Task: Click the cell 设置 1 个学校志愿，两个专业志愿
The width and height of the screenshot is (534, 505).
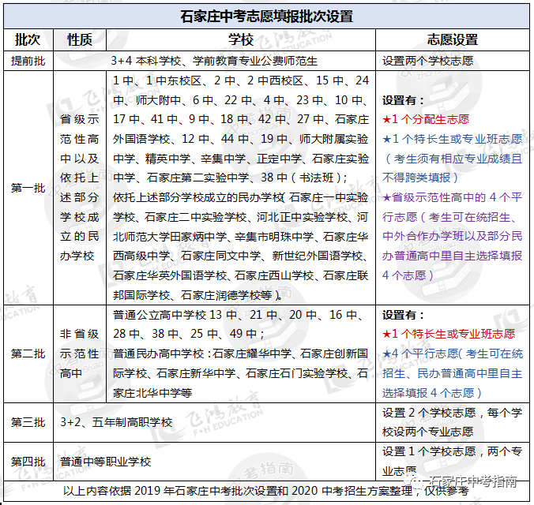Action: [453, 461]
